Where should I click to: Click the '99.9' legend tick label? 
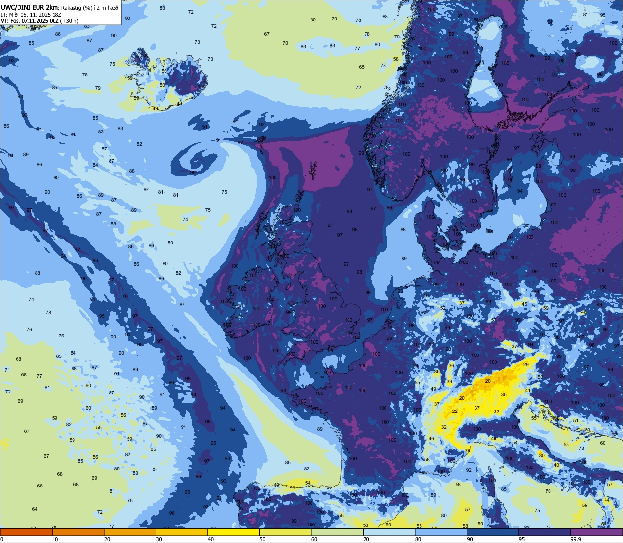(x=576, y=539)
